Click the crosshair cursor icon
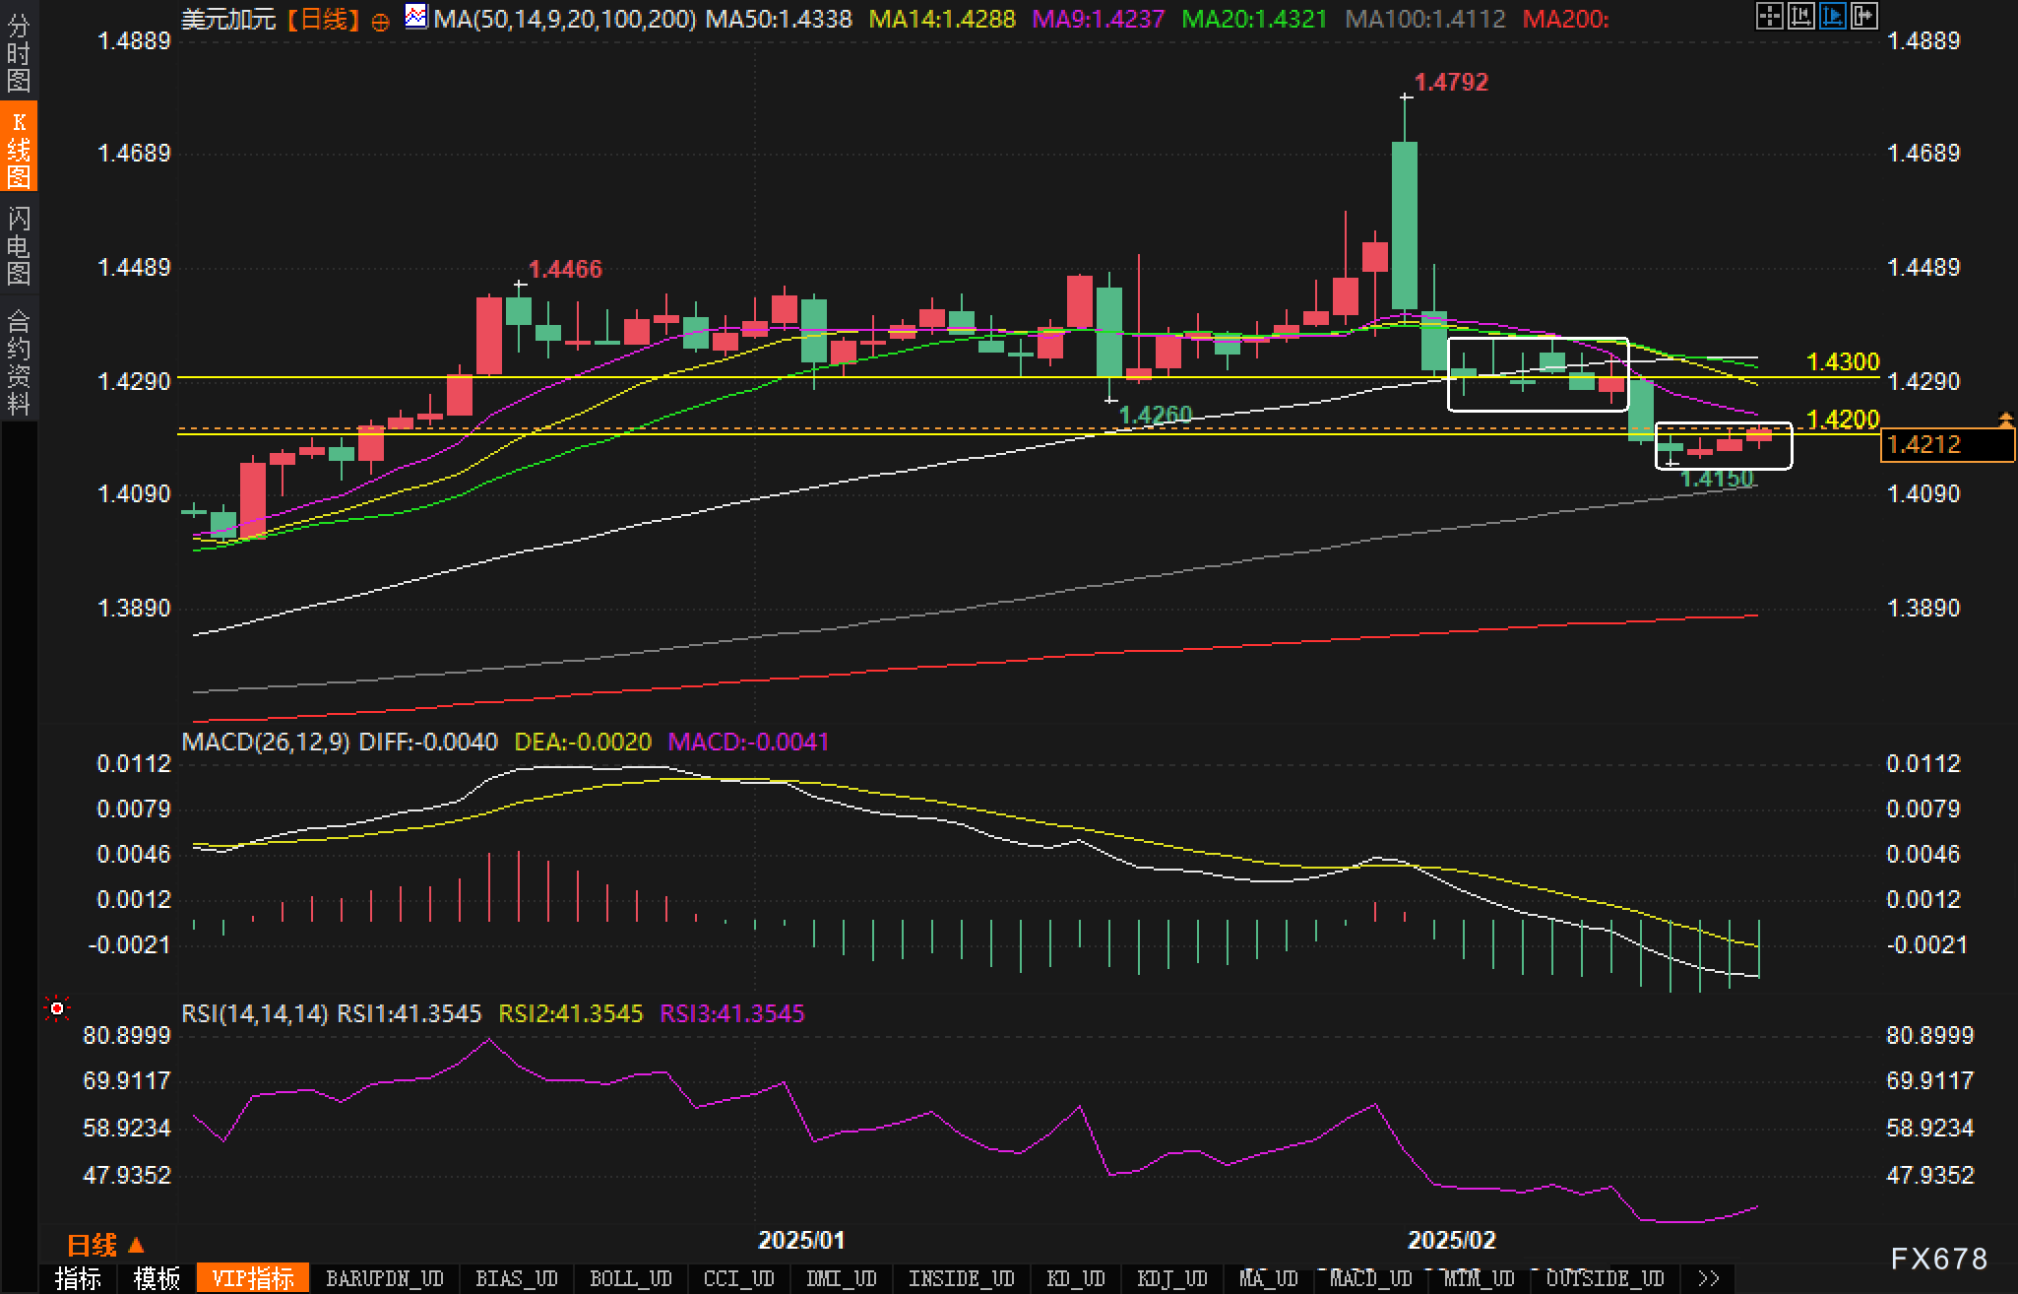Viewport: 2018px width, 1294px height. pyautogui.click(x=1769, y=16)
